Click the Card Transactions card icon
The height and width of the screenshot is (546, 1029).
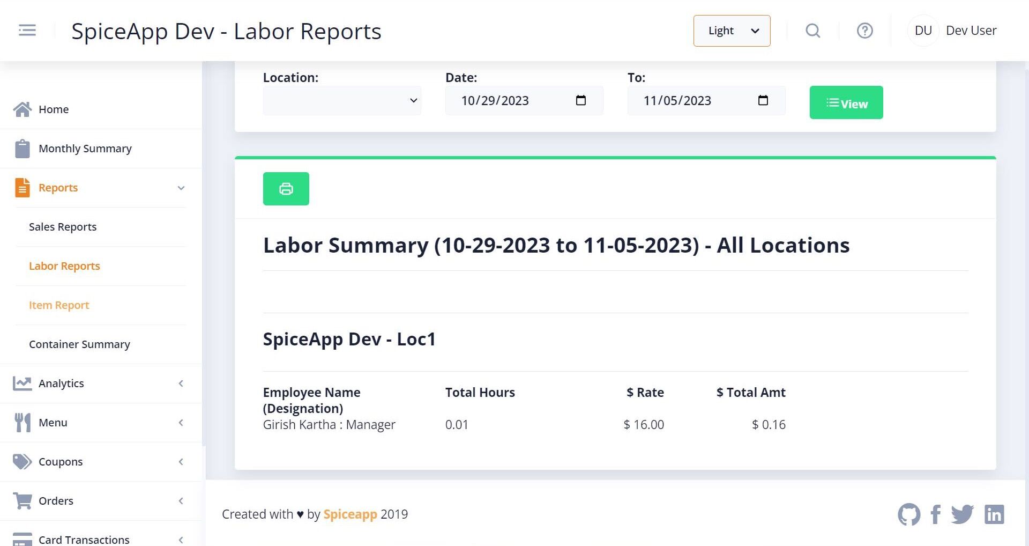(23, 539)
